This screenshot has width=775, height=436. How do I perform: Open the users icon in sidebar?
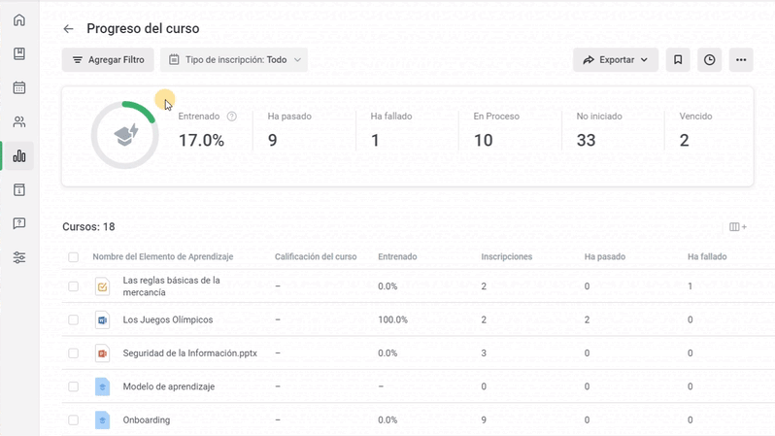pos(19,122)
